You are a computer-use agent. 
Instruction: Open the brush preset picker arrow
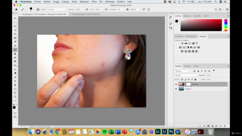34,9
